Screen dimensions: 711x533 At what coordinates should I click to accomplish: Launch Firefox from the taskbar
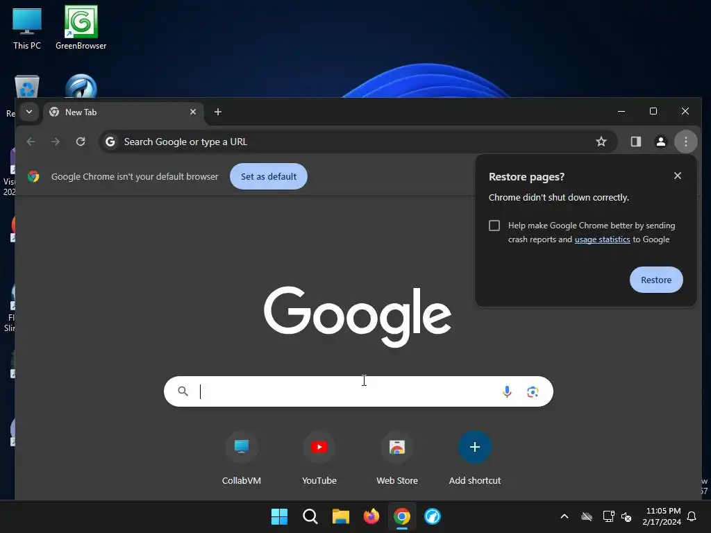click(371, 516)
